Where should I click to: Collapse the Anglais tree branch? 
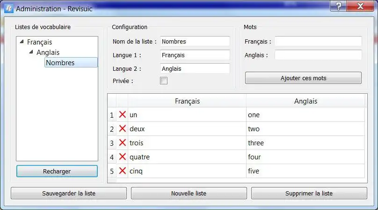[x=31, y=52]
